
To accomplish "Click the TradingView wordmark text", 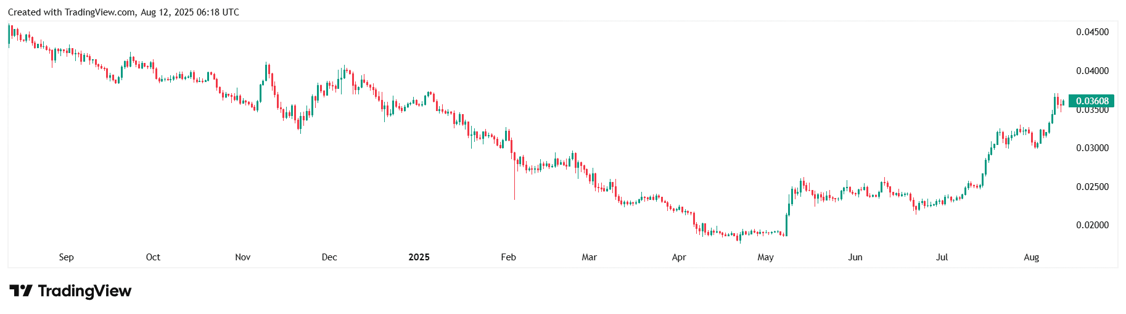I will click(x=84, y=291).
